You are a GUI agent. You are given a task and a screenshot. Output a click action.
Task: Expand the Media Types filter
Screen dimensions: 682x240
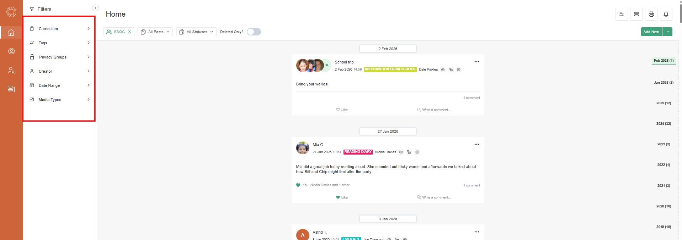pos(59,100)
